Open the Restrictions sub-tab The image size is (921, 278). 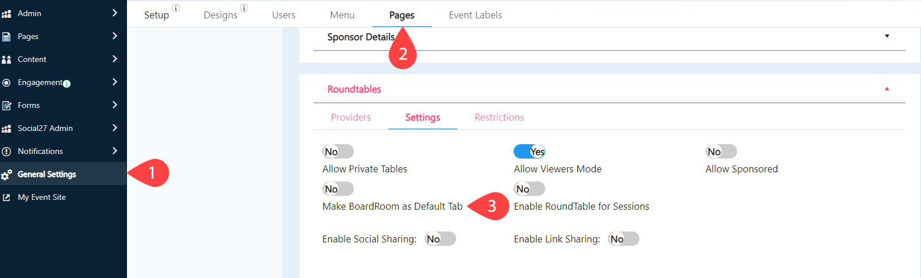(499, 117)
